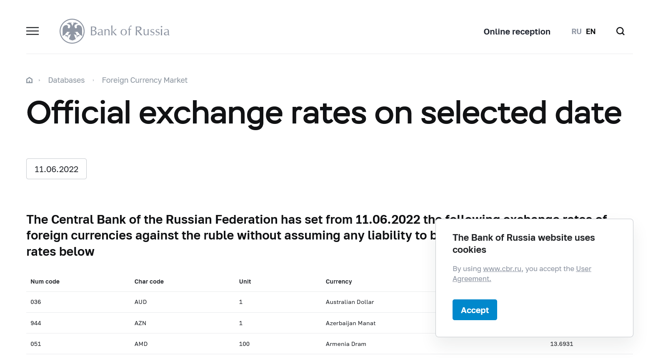Click the Num code column header
Screen dimensions: 668x358
(45, 281)
